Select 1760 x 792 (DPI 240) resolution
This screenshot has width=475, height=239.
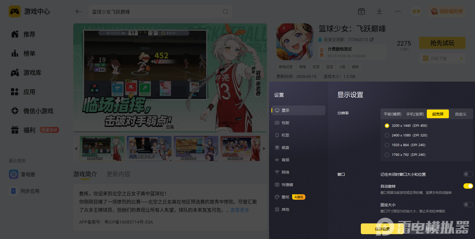(387, 155)
